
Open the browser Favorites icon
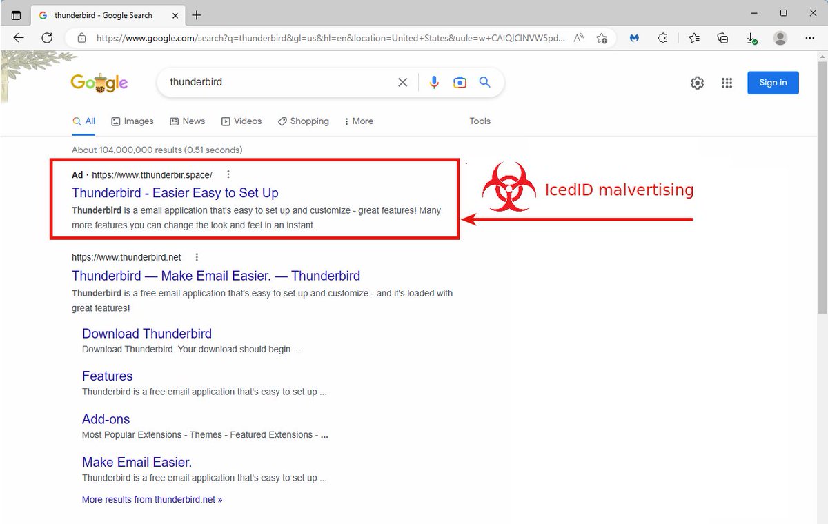(x=693, y=39)
